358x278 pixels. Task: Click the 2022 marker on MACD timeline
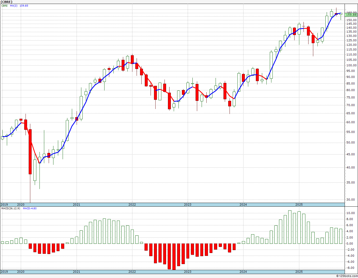point(132,272)
